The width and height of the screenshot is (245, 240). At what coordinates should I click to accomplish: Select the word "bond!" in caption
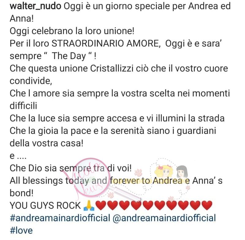coord(21,193)
